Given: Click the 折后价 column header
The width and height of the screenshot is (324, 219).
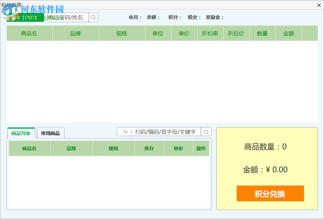Looking at the screenshot, I should (236, 33).
